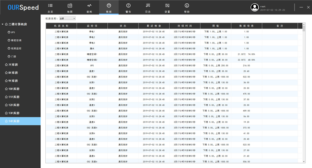Screen dimensions: 312x168
Task: Open the 帮助 help icon
Action: click(187, 7)
